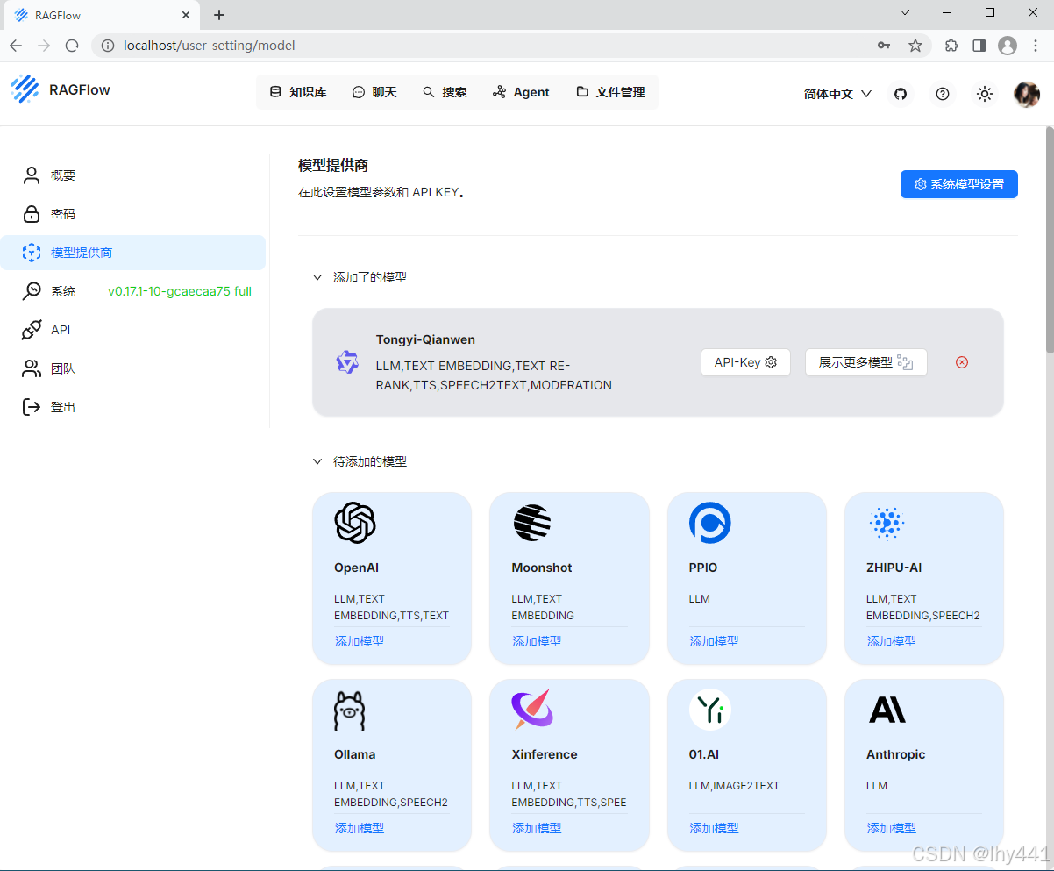Screen dimensions: 1054x871
Task: Click the PPIO logo icon
Action: (x=710, y=523)
